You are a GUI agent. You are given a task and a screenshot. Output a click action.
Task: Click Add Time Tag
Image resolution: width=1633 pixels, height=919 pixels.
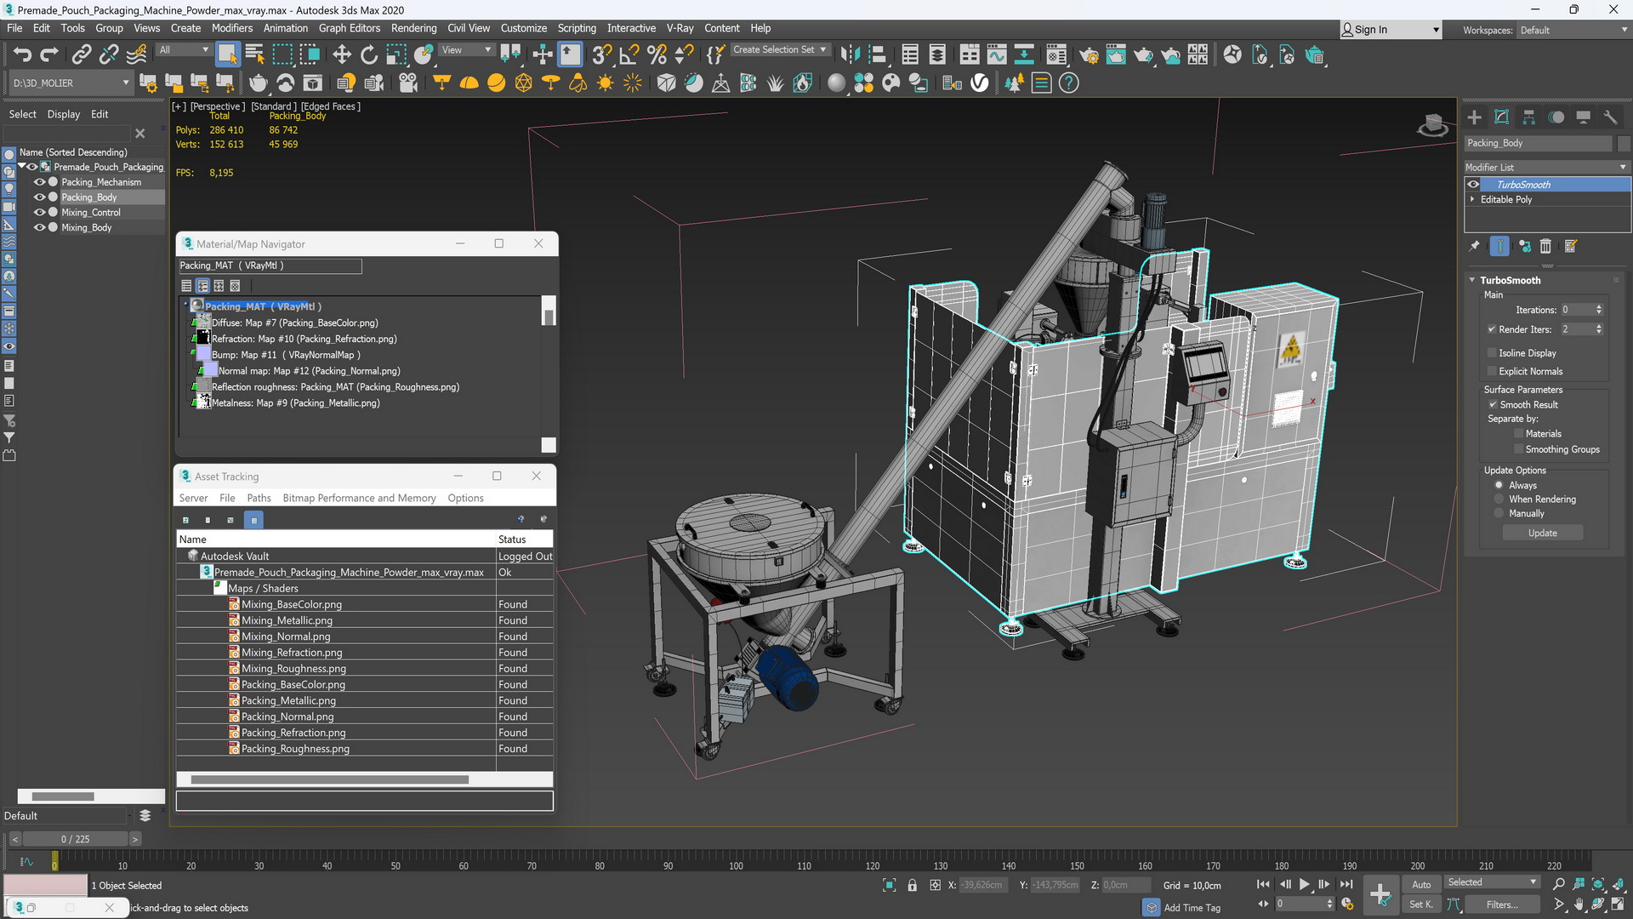point(1192,908)
